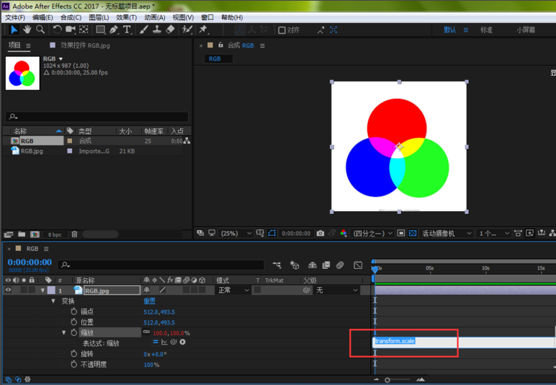
Task: Click the expression pick whip spiral icon
Action: tap(174, 342)
